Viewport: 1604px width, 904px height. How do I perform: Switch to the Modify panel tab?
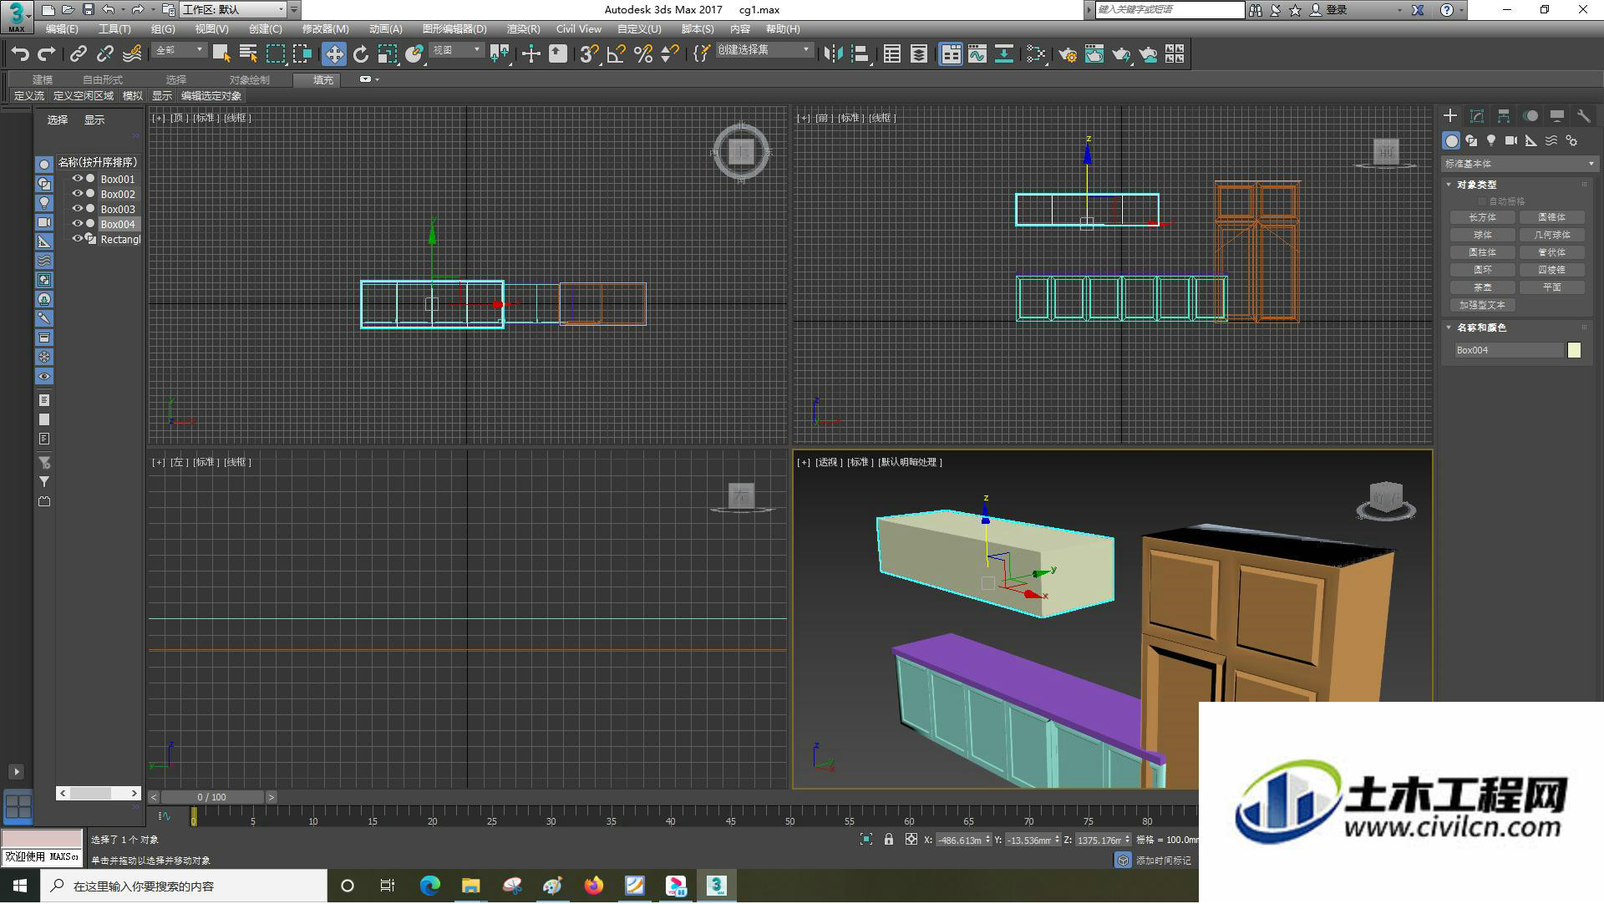pyautogui.click(x=1477, y=116)
